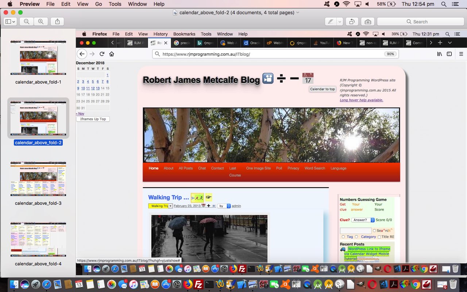Zoom out in the Preview toolbar
Image resolution: width=467 pixels, height=292 pixels.
pos(27,22)
